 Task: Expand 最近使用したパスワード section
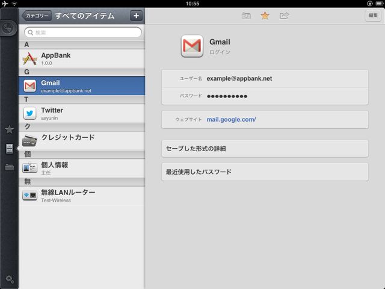pos(265,172)
